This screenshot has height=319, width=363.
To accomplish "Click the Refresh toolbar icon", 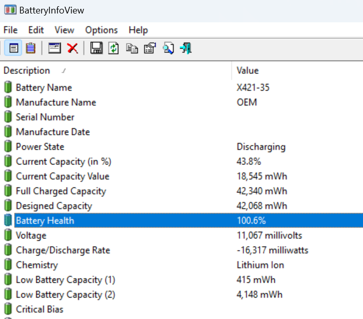I will [114, 48].
